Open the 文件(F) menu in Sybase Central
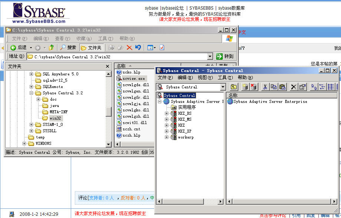 [x=165, y=78]
